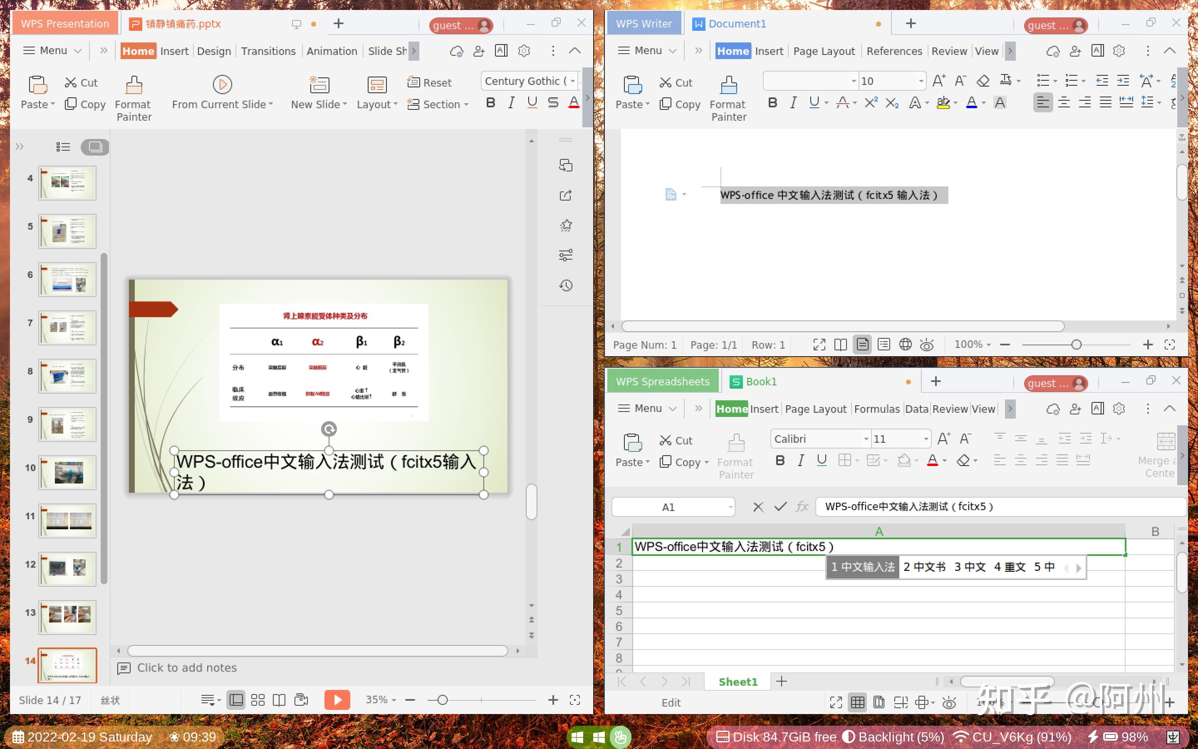1198x749 pixels.
Task: Switch to the Transitions tab
Action: (268, 50)
